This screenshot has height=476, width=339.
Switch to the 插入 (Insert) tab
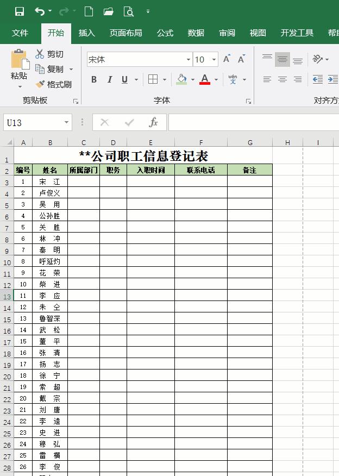(87, 33)
